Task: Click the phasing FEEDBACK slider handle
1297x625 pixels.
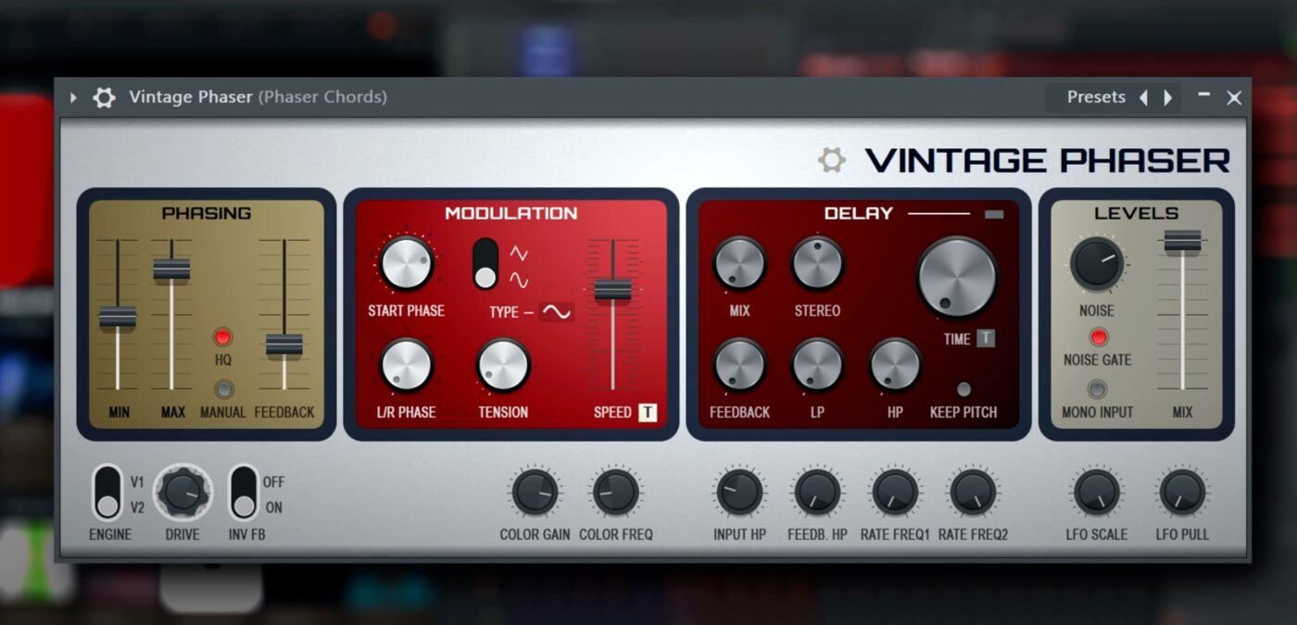Action: pos(284,344)
